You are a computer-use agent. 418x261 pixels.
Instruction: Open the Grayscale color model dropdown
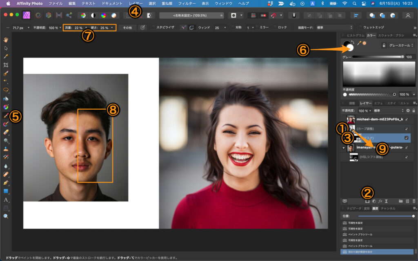(400, 45)
